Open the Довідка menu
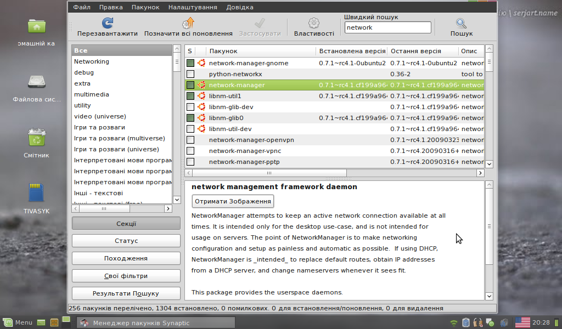Image resolution: width=562 pixels, height=329 pixels. (x=240, y=7)
